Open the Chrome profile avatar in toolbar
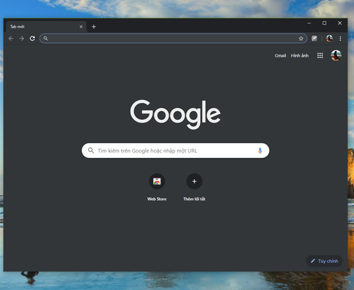354x290 pixels. 329,39
